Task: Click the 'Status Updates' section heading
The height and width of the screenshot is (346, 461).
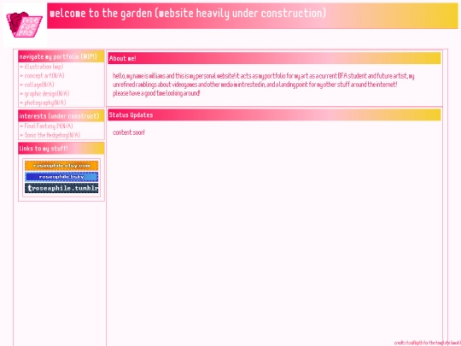Action: click(x=131, y=114)
